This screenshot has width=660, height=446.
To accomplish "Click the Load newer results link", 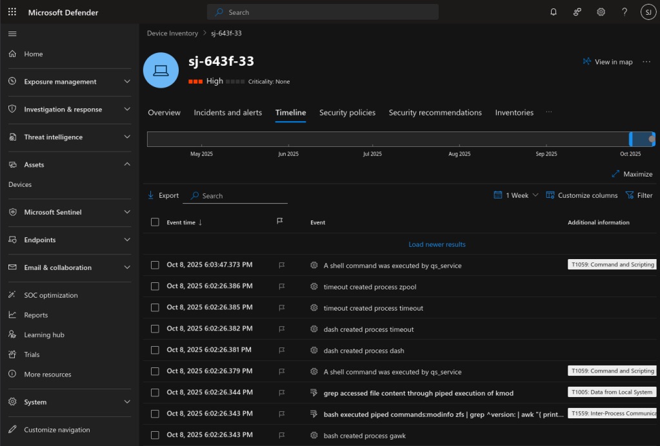I will (437, 244).
